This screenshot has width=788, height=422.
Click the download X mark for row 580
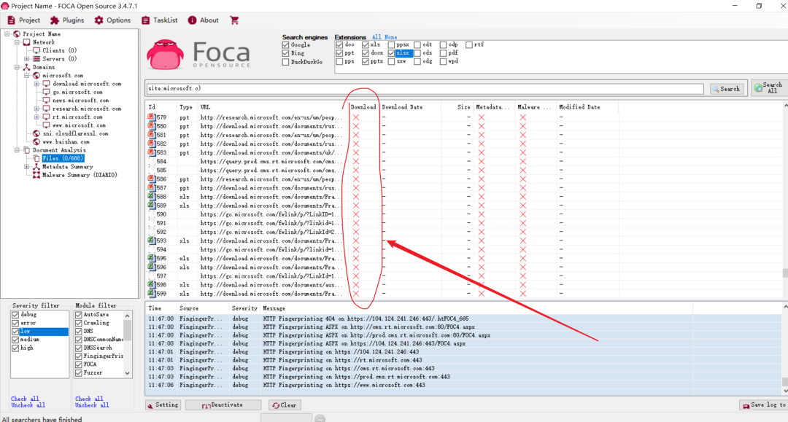[356, 126]
